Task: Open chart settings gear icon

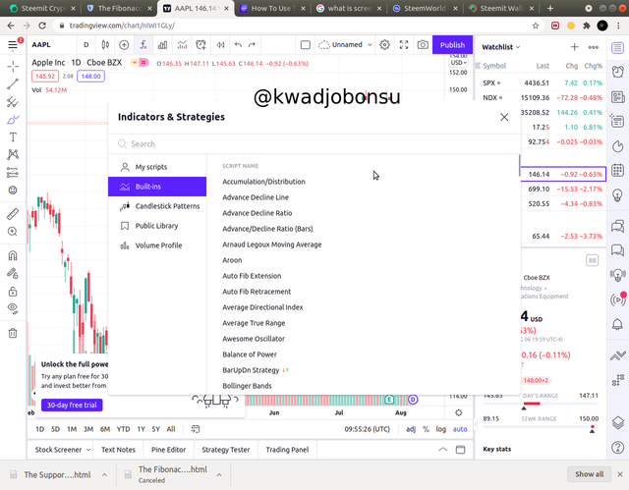Action: click(x=384, y=45)
